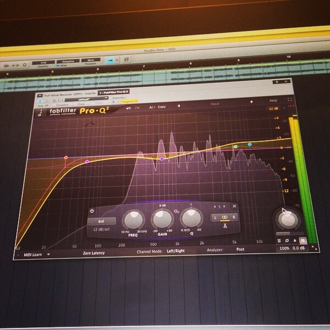Select the FabFilter Pro-Q 2 insert tab
Image resolution: width=330 pixels, height=330 pixels.
[113, 92]
